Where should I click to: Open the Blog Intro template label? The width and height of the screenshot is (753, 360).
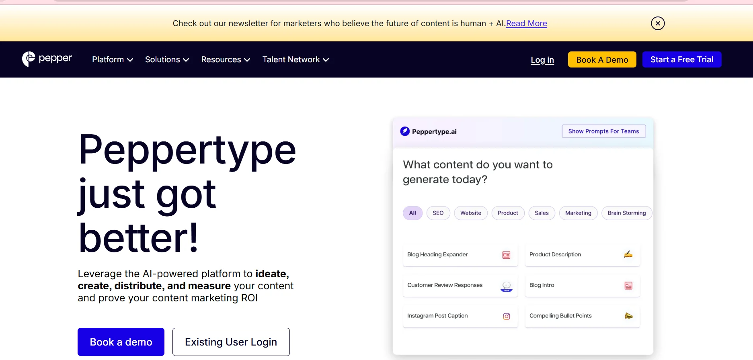[x=542, y=285]
